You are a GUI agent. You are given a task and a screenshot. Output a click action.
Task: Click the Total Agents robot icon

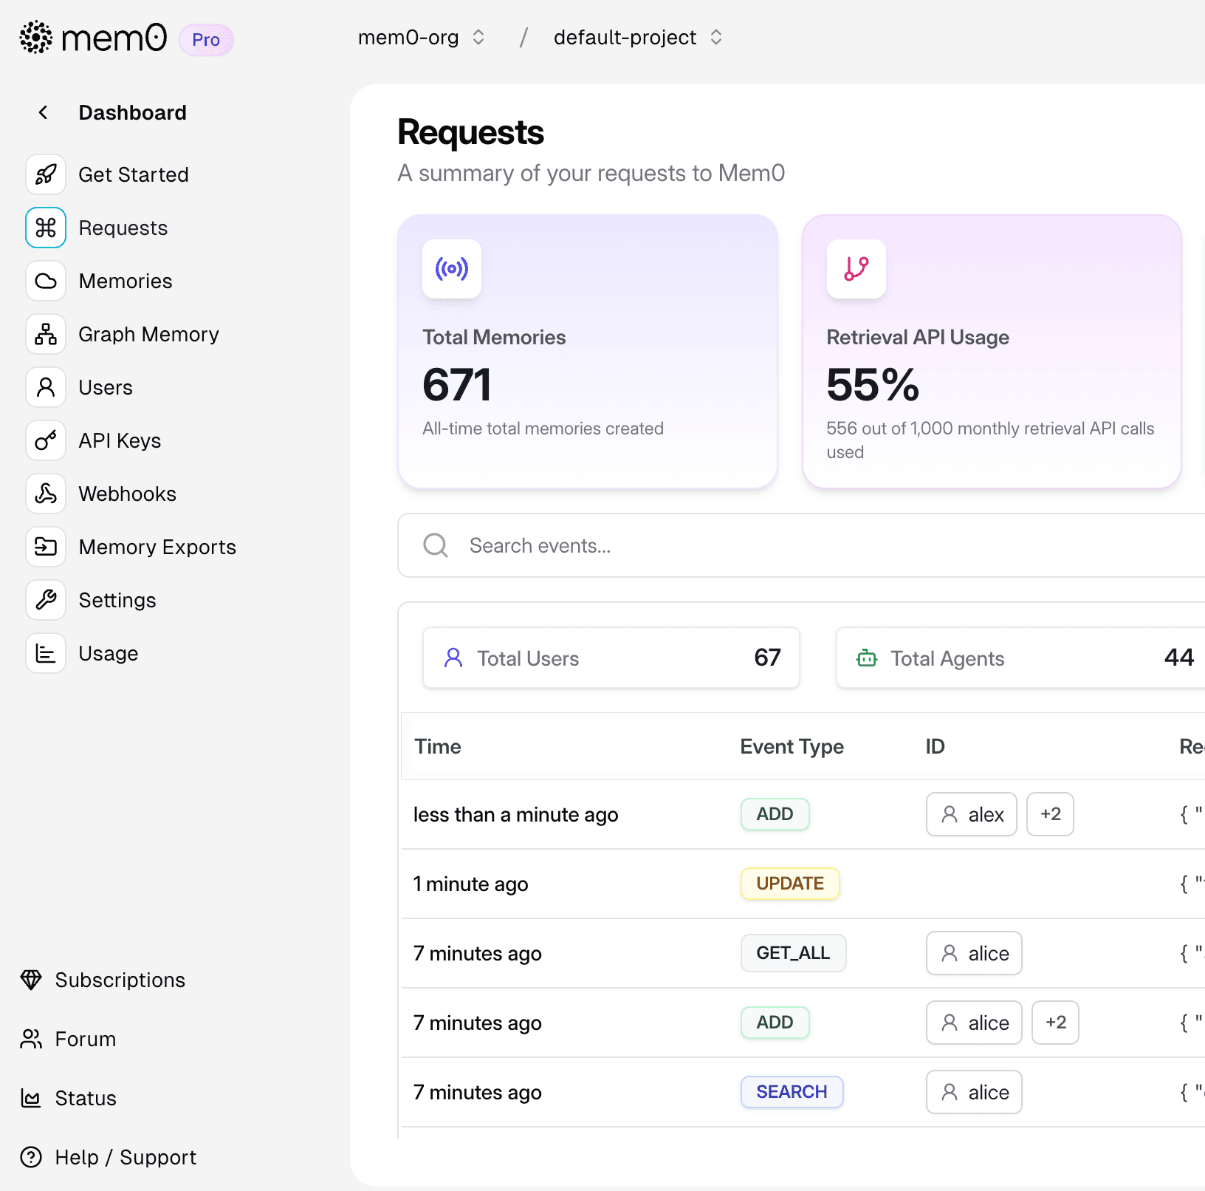pos(867,658)
